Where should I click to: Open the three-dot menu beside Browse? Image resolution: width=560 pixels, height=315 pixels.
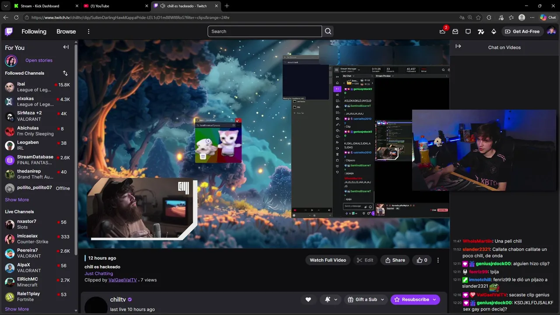click(88, 31)
